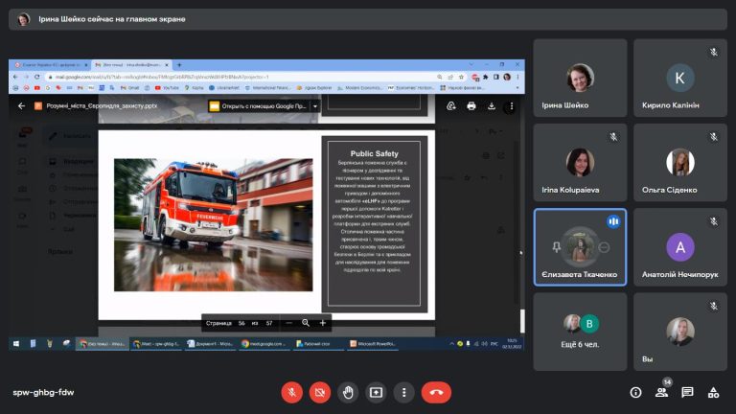Click the fire truck image on the slide
Viewport: 736px width, 414px height.
pyautogui.click(x=213, y=225)
